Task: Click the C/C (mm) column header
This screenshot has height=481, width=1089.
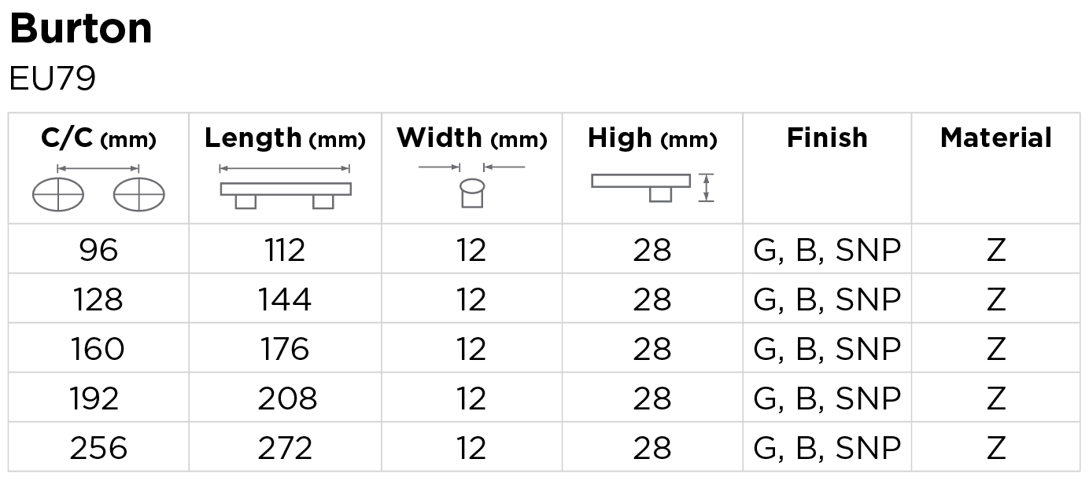Action: tap(98, 139)
